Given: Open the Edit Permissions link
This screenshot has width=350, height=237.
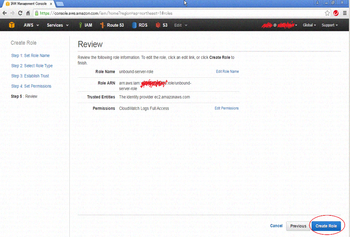Looking at the screenshot, I should [x=226, y=108].
